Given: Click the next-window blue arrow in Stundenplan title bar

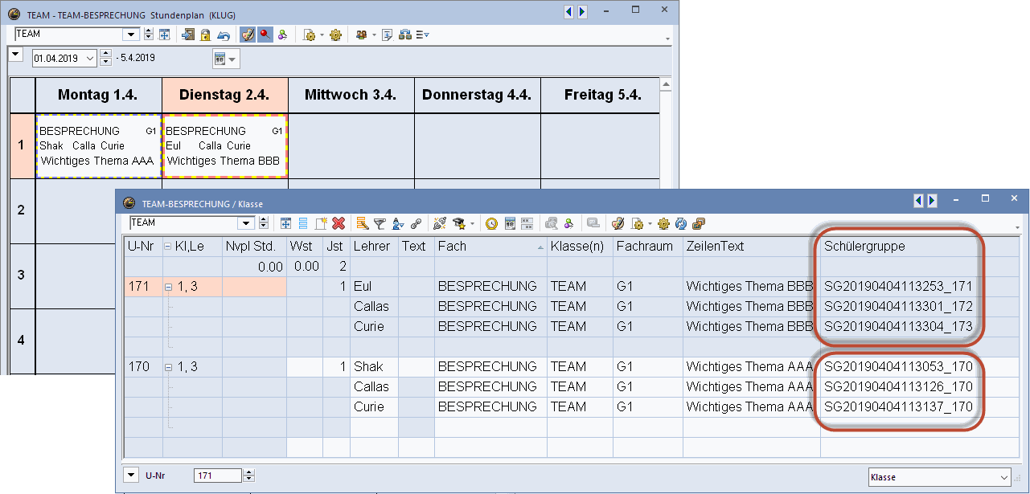Looking at the screenshot, I should point(581,11).
